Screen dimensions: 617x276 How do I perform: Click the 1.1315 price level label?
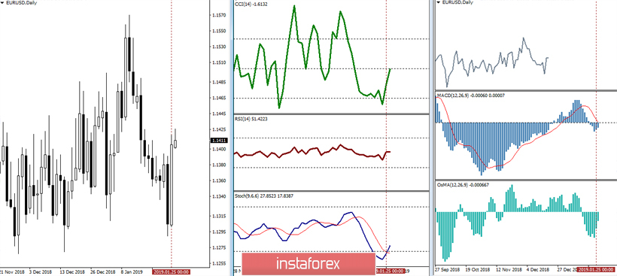(218, 217)
